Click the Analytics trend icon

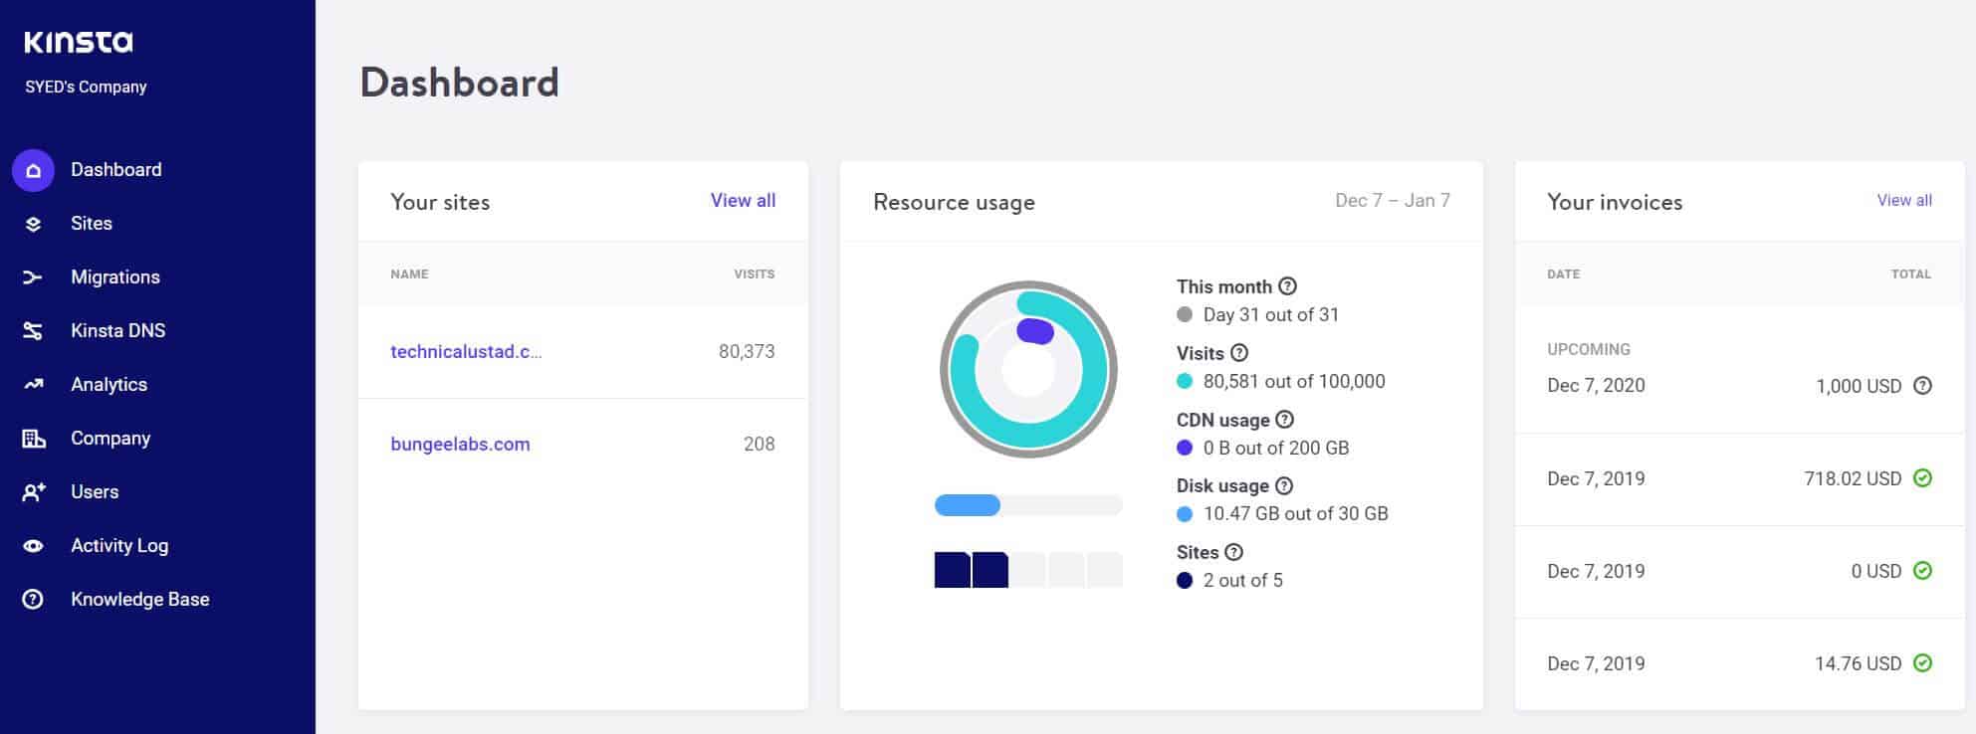(x=33, y=385)
